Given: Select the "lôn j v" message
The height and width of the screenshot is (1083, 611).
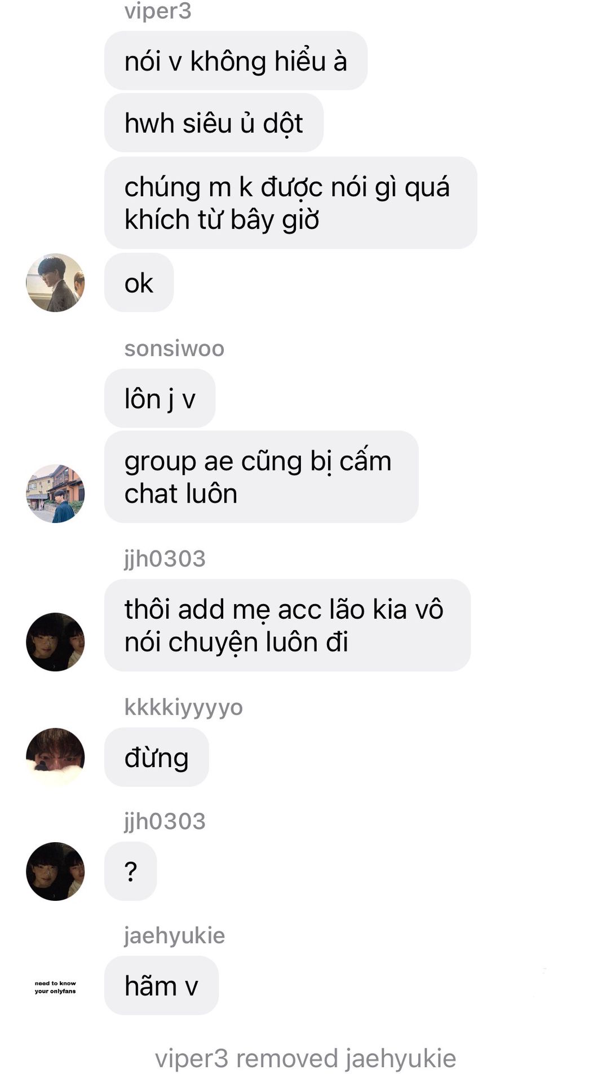Looking at the screenshot, I should click(x=160, y=398).
